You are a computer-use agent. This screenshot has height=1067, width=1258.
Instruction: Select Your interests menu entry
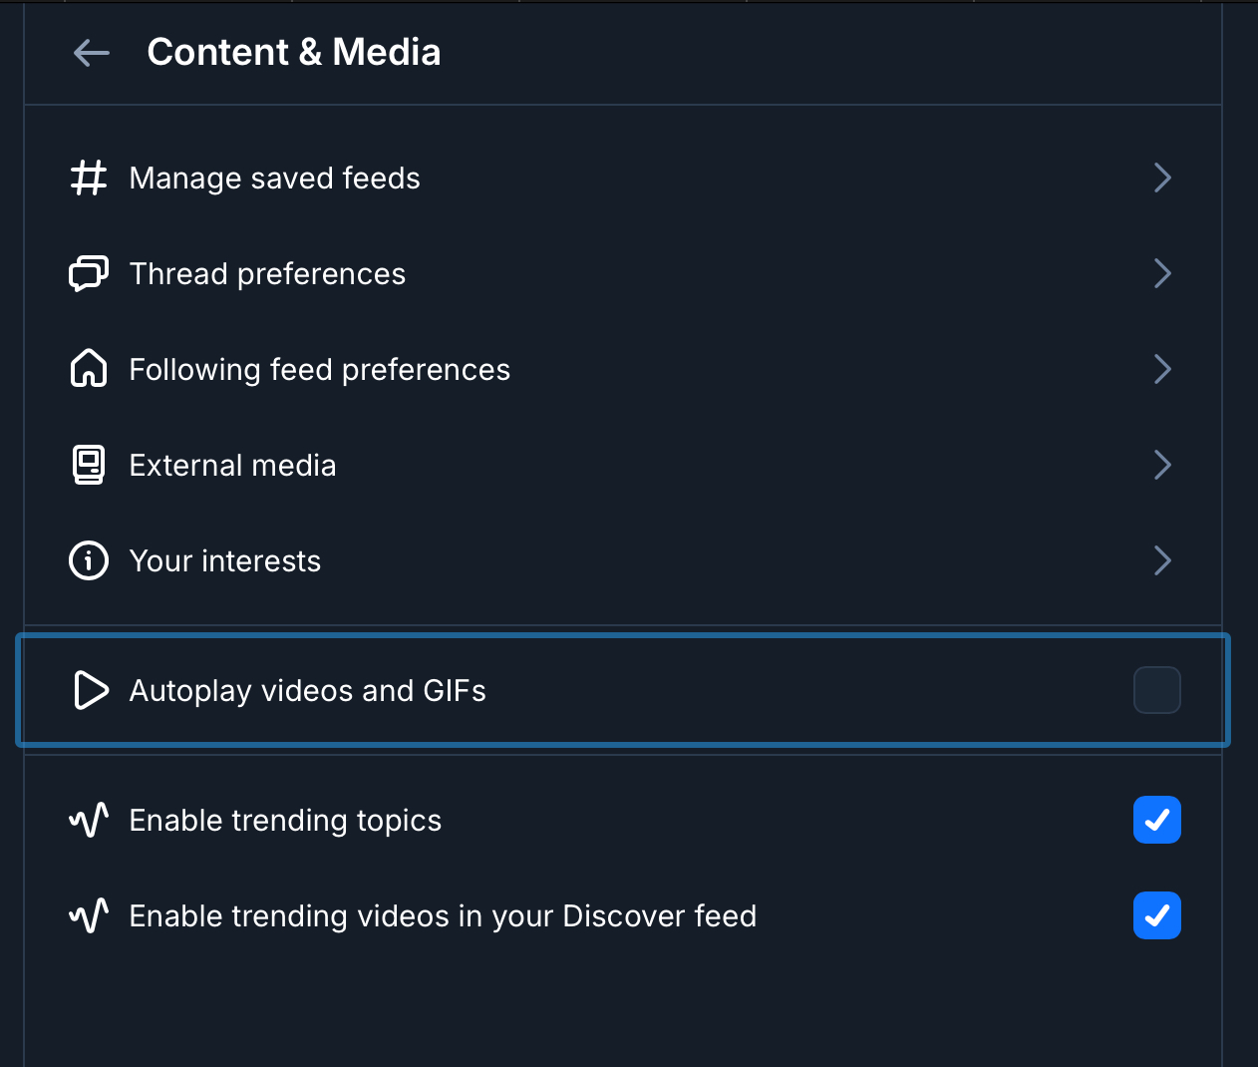pos(225,561)
